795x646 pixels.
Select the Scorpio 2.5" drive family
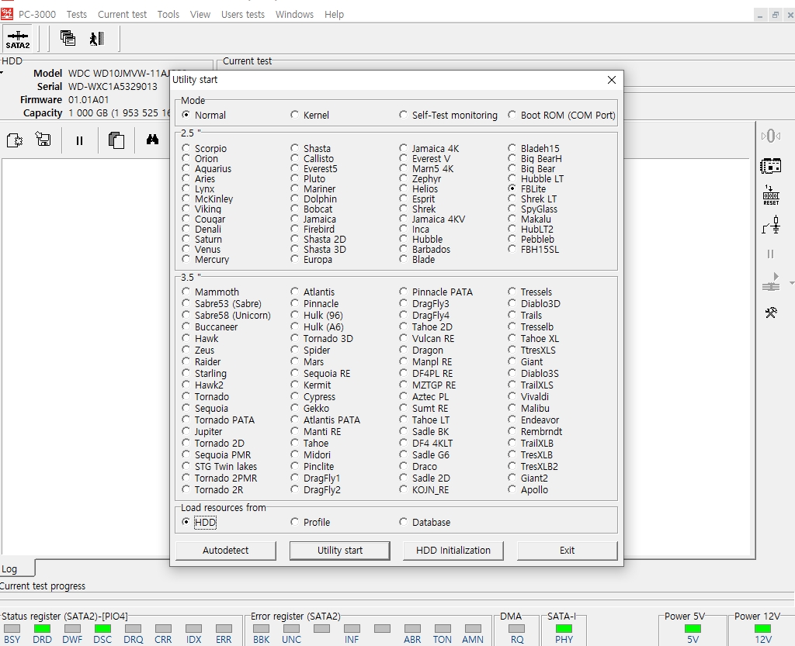(186, 148)
